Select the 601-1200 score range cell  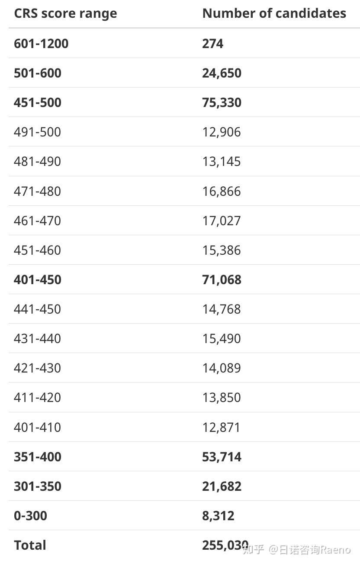pyautogui.click(x=41, y=43)
